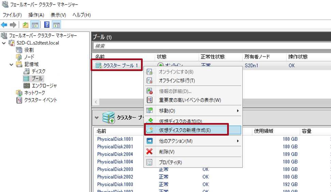This screenshot has height=192, width=331.
Task: Select the エンクロージャ tree item
Action: click(44, 86)
